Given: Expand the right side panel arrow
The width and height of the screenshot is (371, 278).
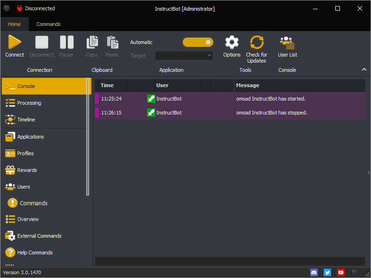Looking at the screenshot, I should click(369, 172).
